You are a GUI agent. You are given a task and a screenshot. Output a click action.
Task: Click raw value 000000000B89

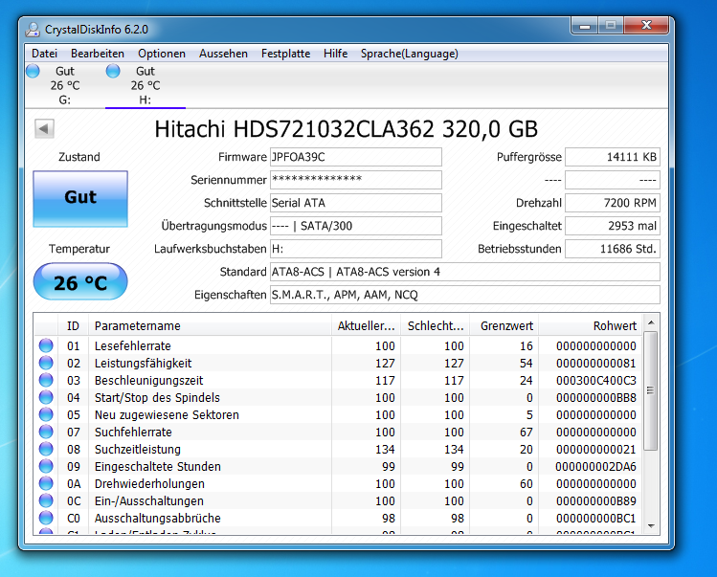(595, 501)
